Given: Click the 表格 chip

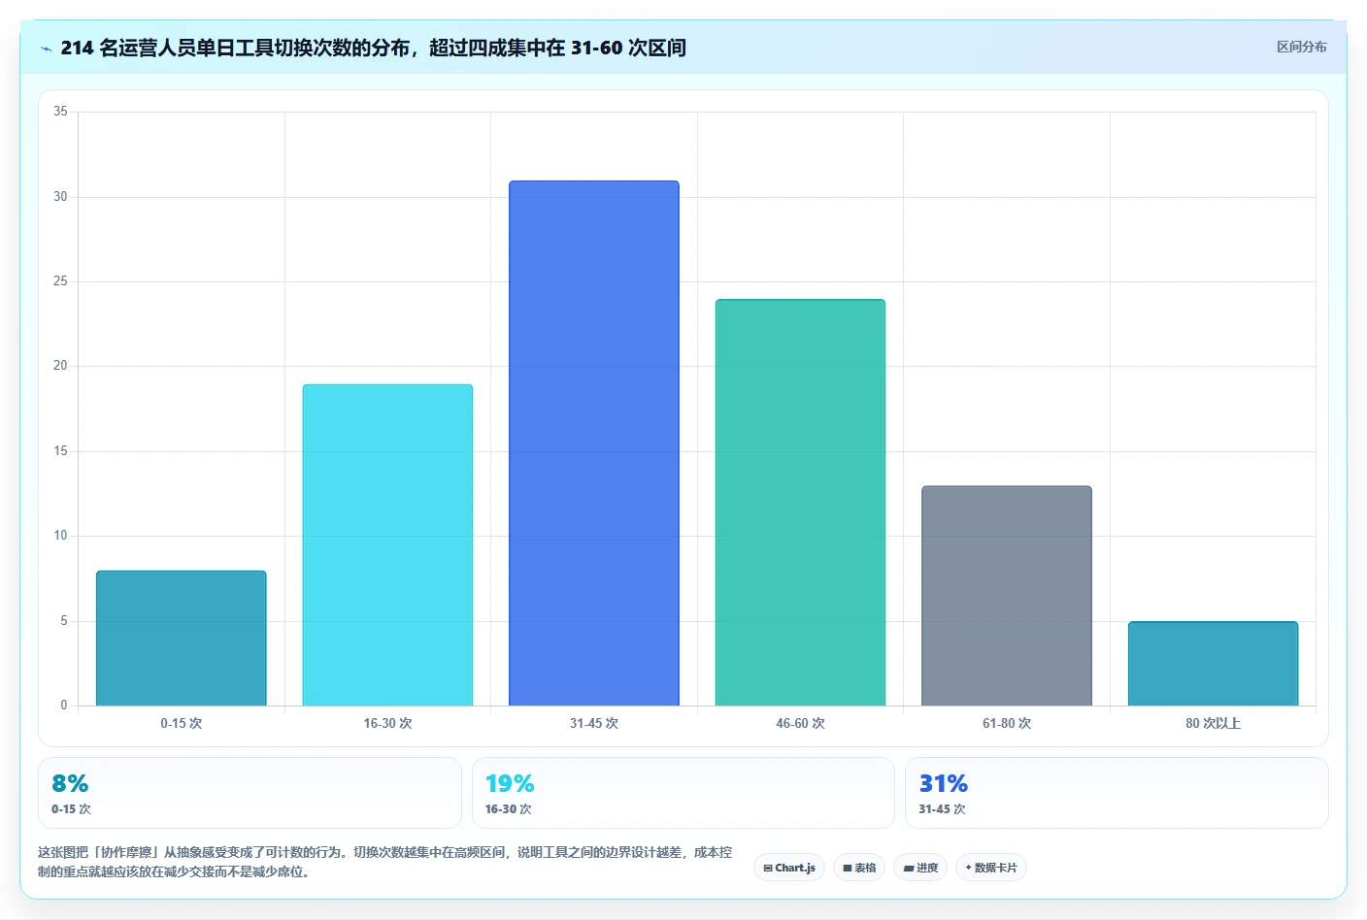Looking at the screenshot, I should [x=859, y=868].
